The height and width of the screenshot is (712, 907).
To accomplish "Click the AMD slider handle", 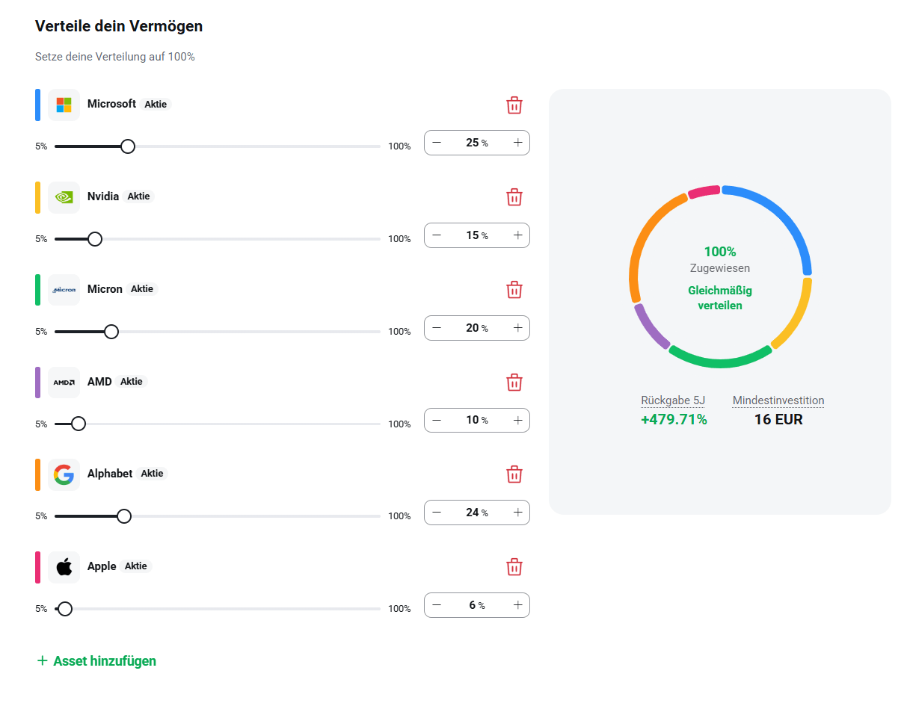I will pyautogui.click(x=79, y=424).
